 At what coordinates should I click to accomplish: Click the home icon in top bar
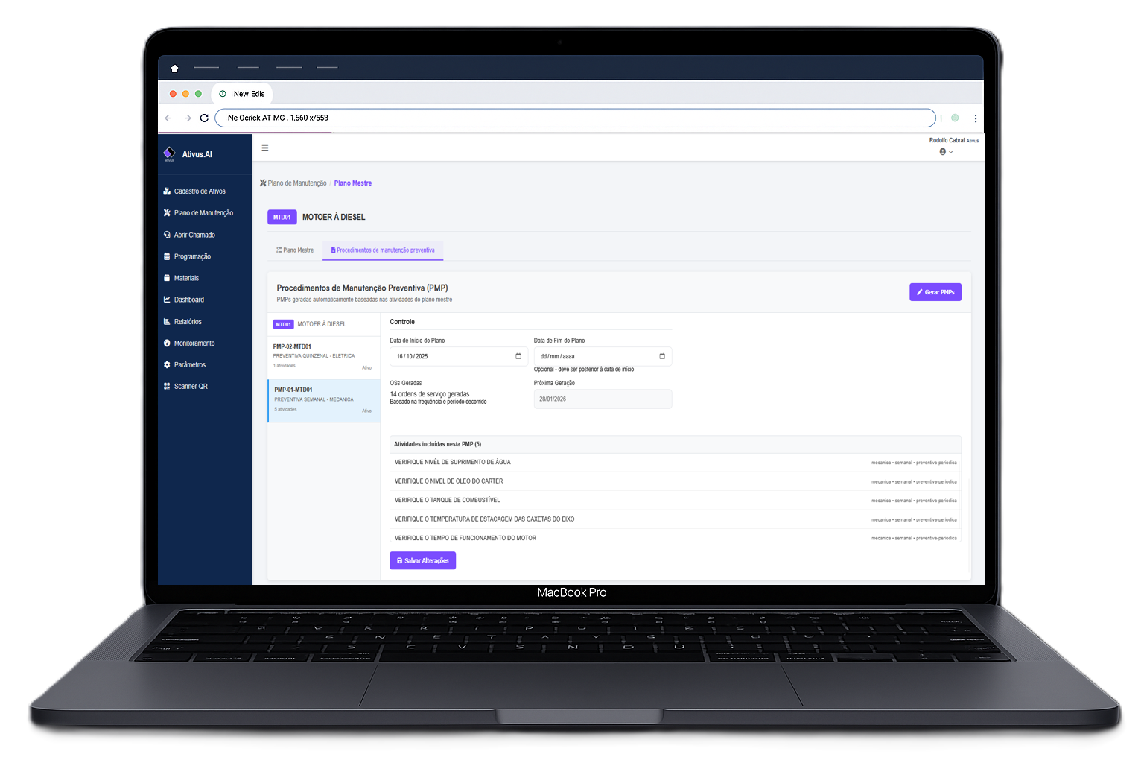(174, 69)
